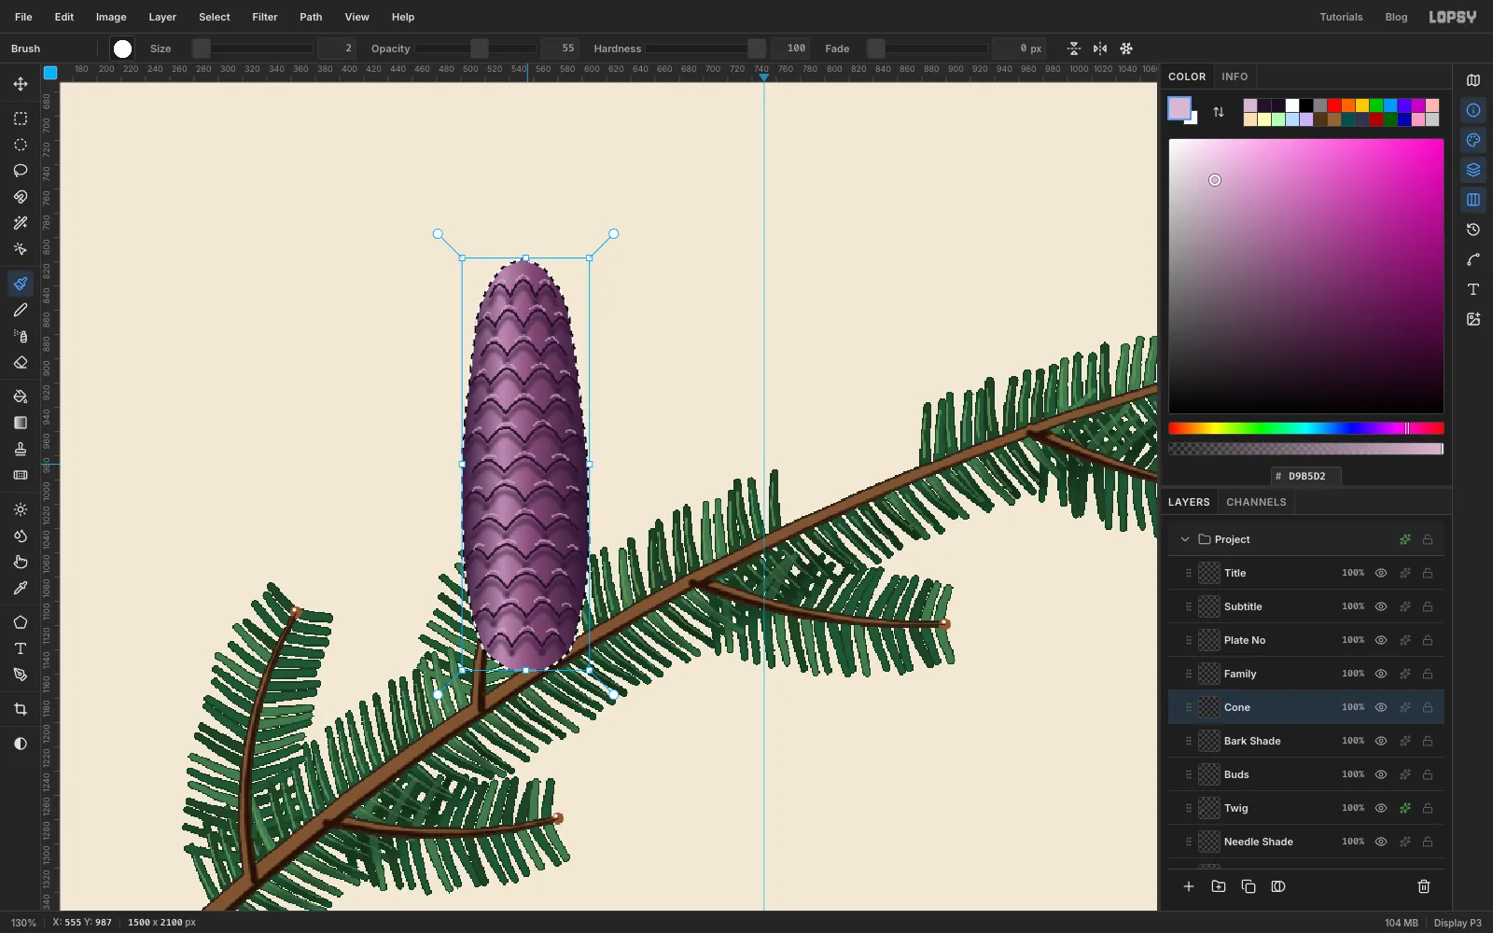This screenshot has height=933, width=1493.
Task: Hide the Twig layer
Action: pos(1381,808)
